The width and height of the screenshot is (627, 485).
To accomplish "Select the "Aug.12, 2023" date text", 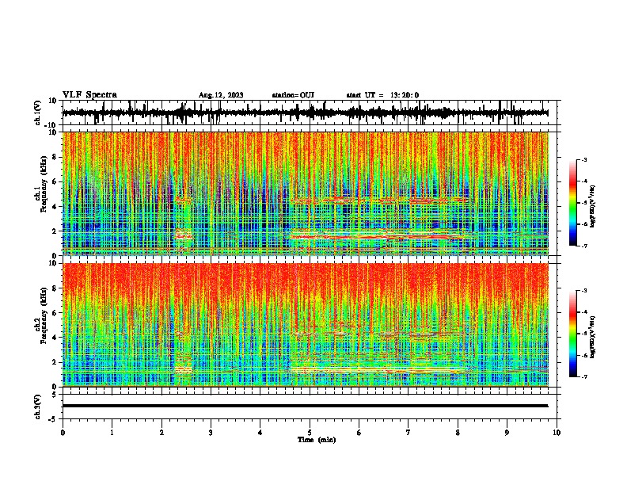I will click(x=221, y=95).
